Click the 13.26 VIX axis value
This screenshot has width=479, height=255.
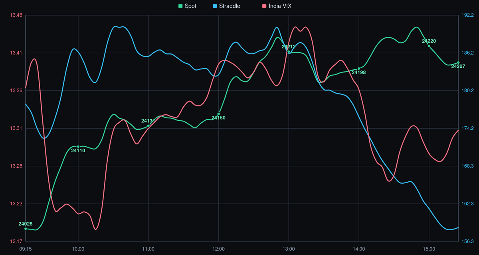[x=16, y=166]
